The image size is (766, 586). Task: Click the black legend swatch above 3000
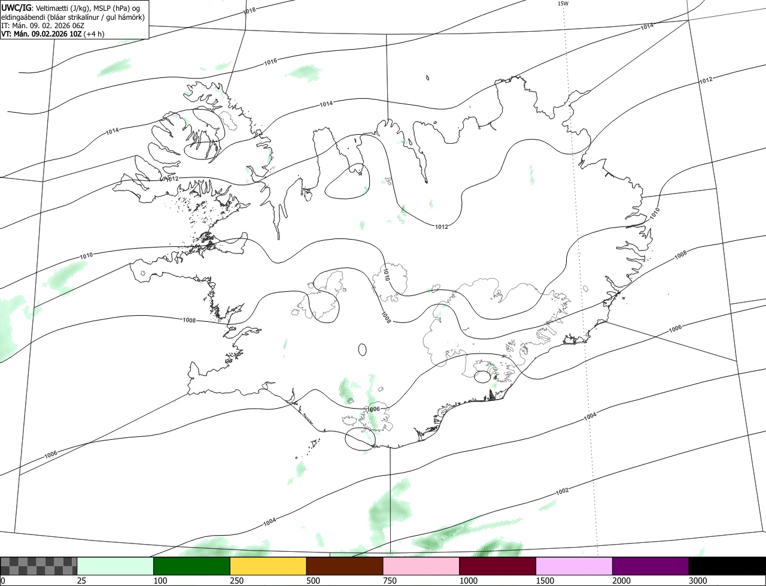[727, 566]
